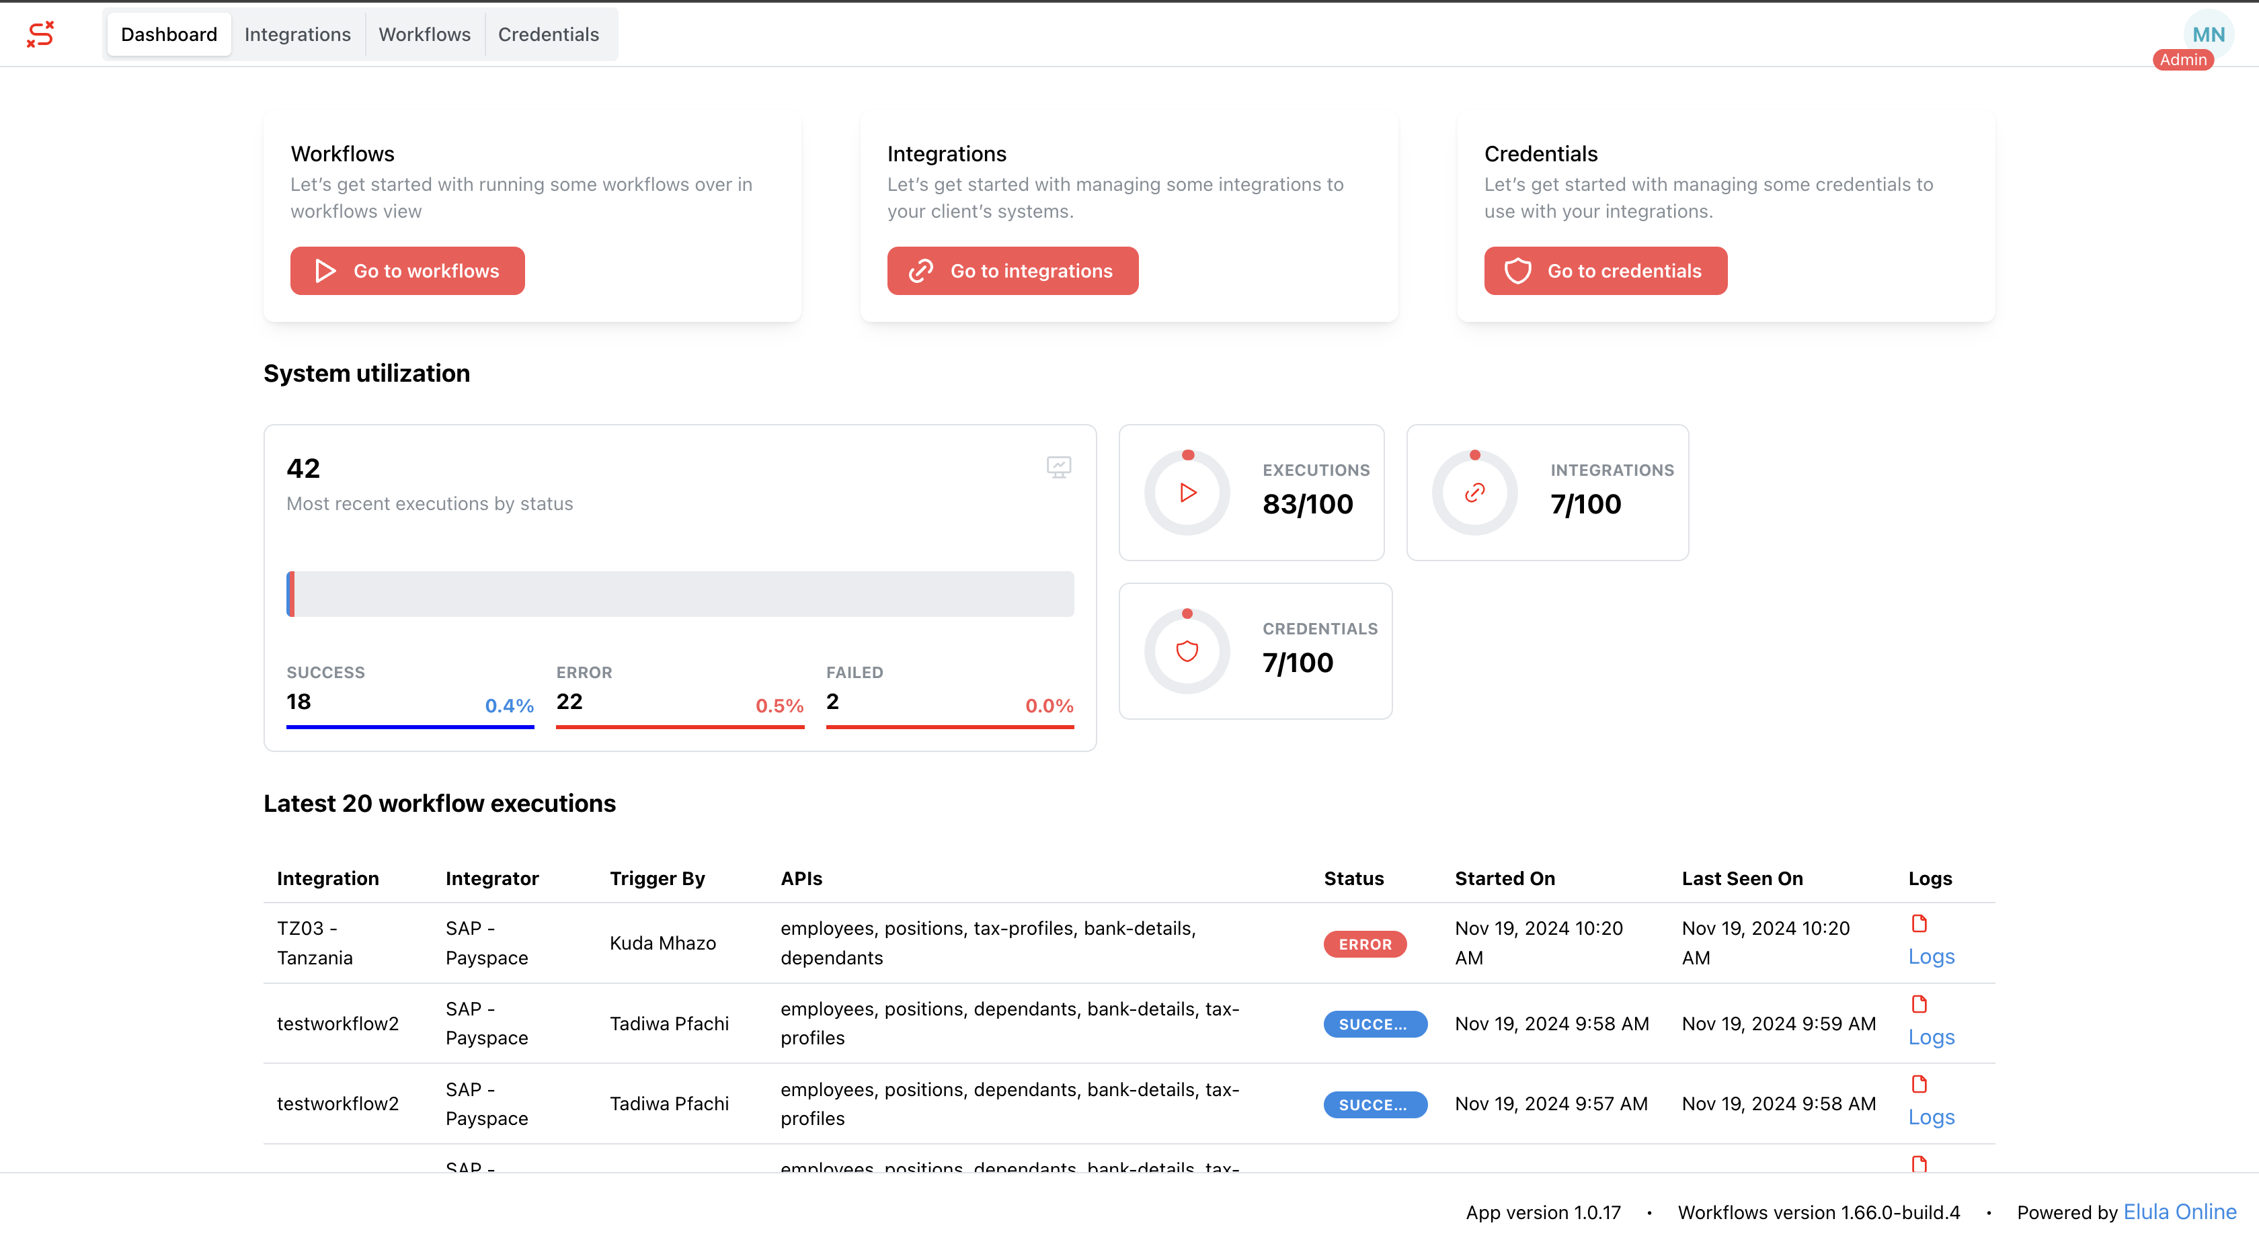Click the document icon for testworkflow2's second Logs entry

(1919, 1083)
